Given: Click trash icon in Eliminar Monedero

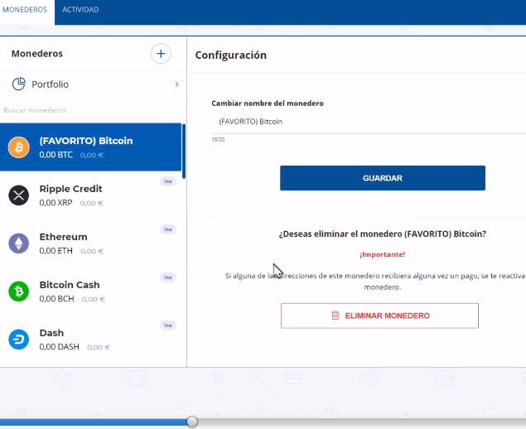Looking at the screenshot, I should pos(335,316).
